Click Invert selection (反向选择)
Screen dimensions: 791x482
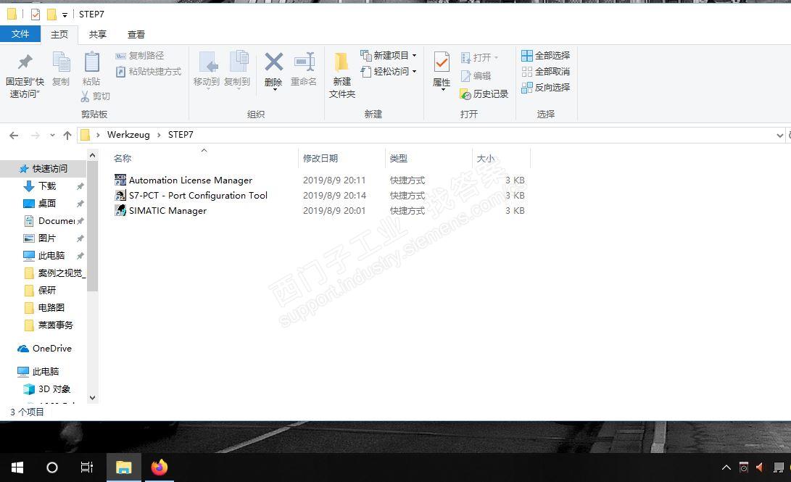[545, 87]
